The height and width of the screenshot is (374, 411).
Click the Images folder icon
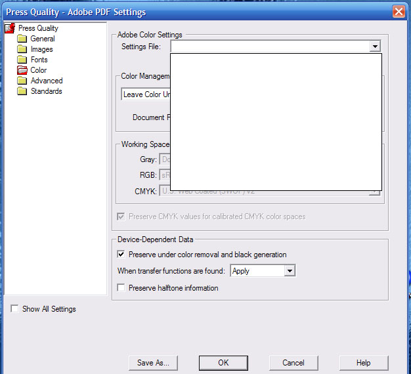[22, 49]
